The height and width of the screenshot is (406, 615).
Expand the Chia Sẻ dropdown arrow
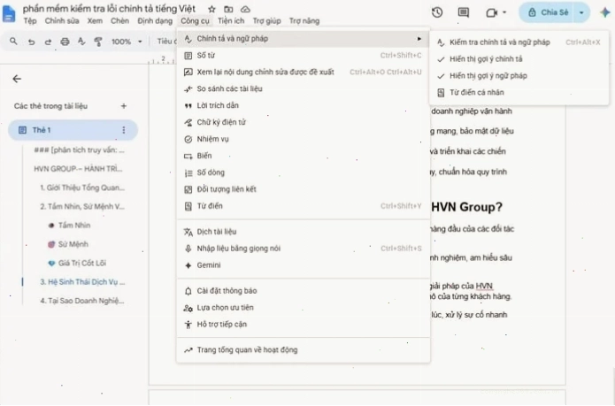tap(581, 12)
